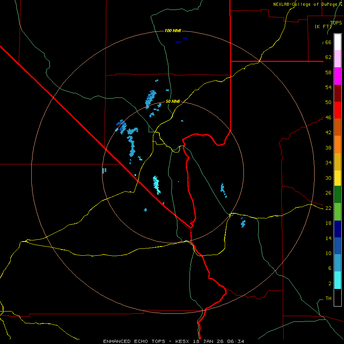
Task: Click the light steel-blue legend swatch
Action: click(x=338, y=263)
